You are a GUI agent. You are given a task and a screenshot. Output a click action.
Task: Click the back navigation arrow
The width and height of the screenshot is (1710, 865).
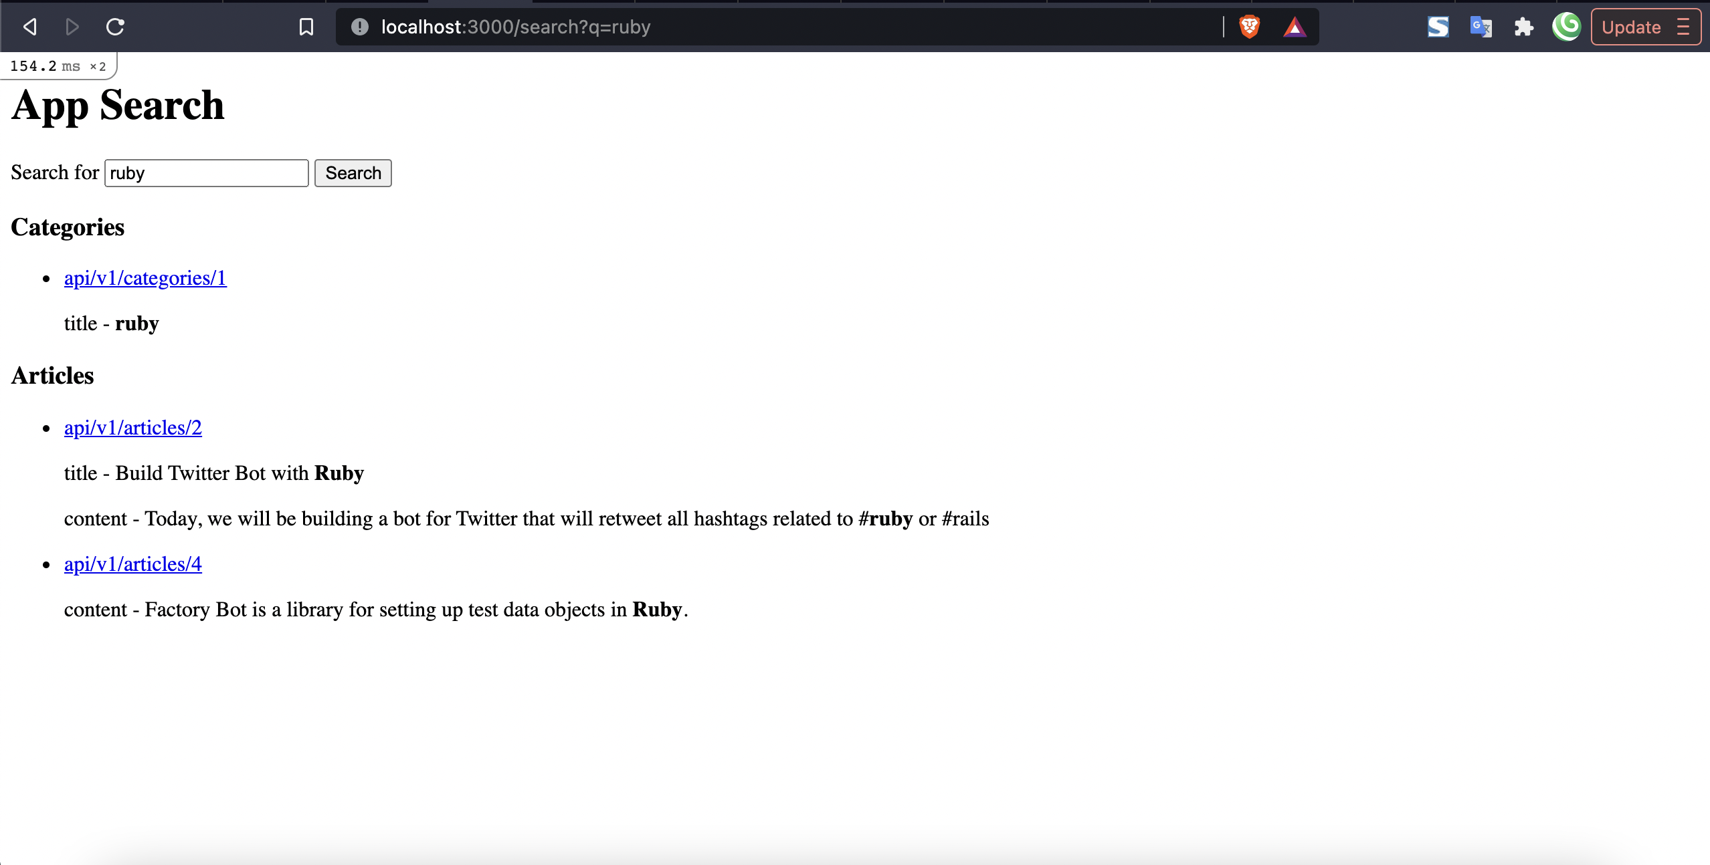29,27
